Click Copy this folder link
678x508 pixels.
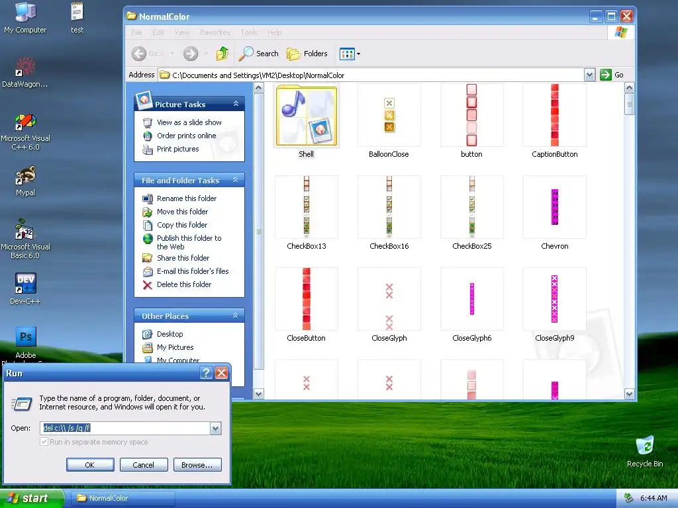tap(181, 225)
